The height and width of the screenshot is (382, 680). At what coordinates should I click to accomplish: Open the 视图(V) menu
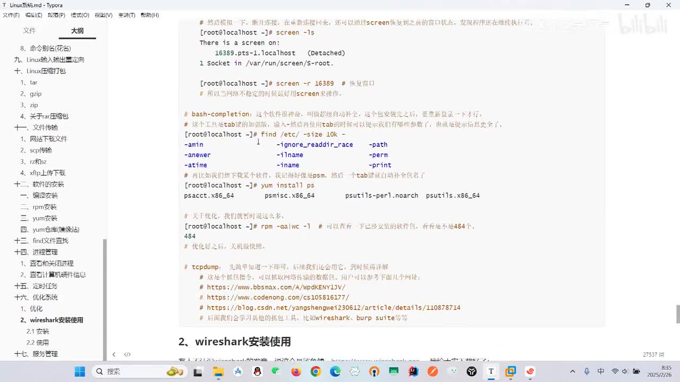103,15
